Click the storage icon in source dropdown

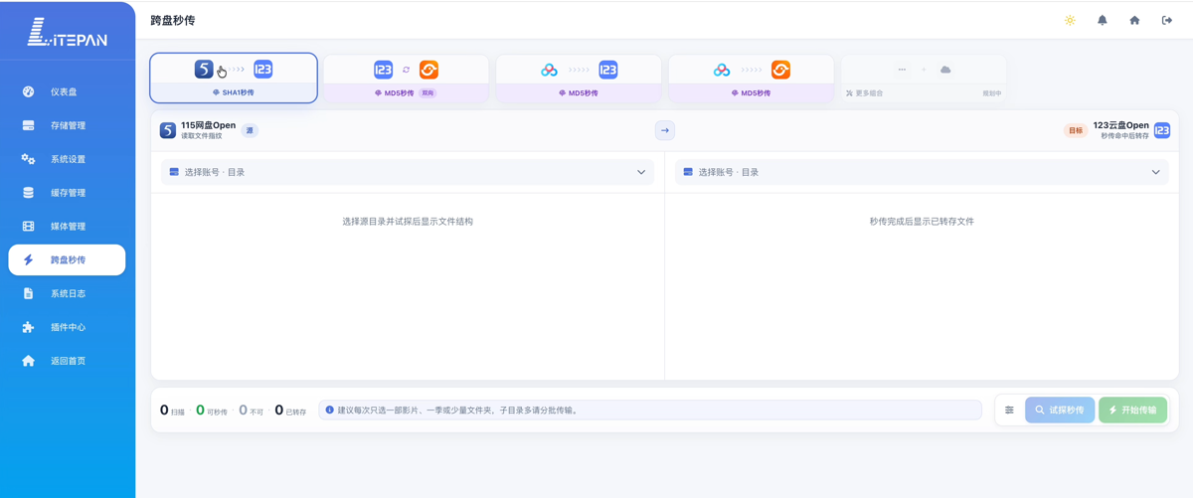(x=174, y=172)
